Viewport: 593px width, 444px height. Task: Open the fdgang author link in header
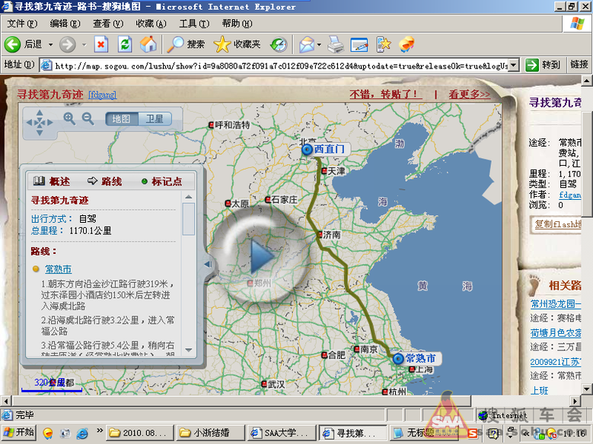click(x=103, y=95)
